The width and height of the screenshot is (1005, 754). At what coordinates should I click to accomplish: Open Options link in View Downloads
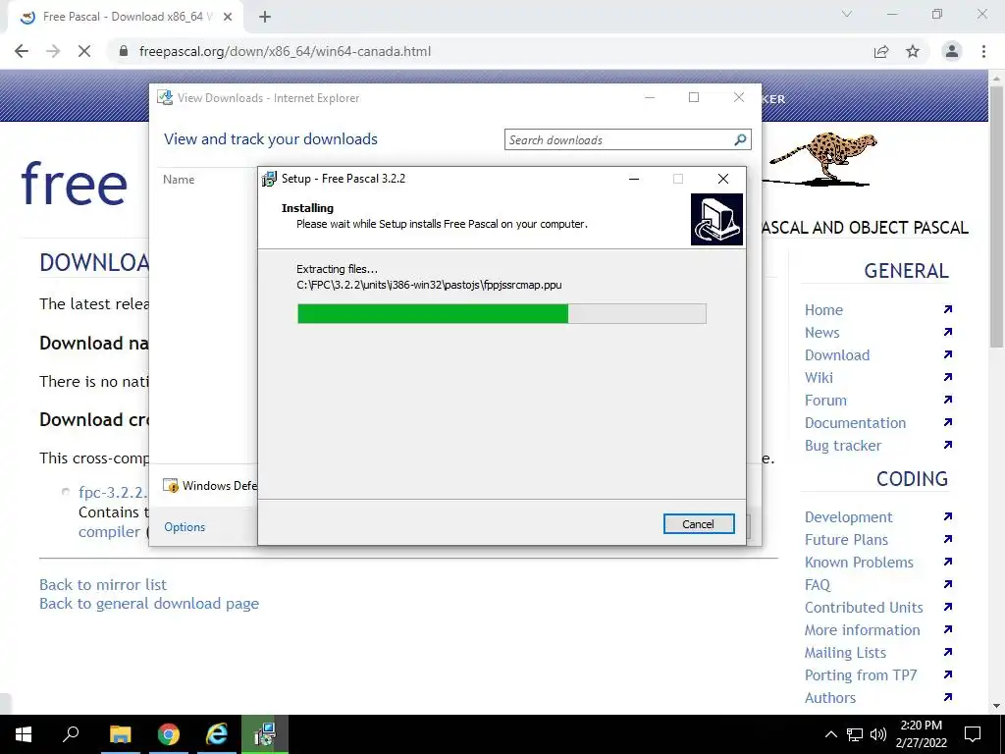pyautogui.click(x=185, y=527)
